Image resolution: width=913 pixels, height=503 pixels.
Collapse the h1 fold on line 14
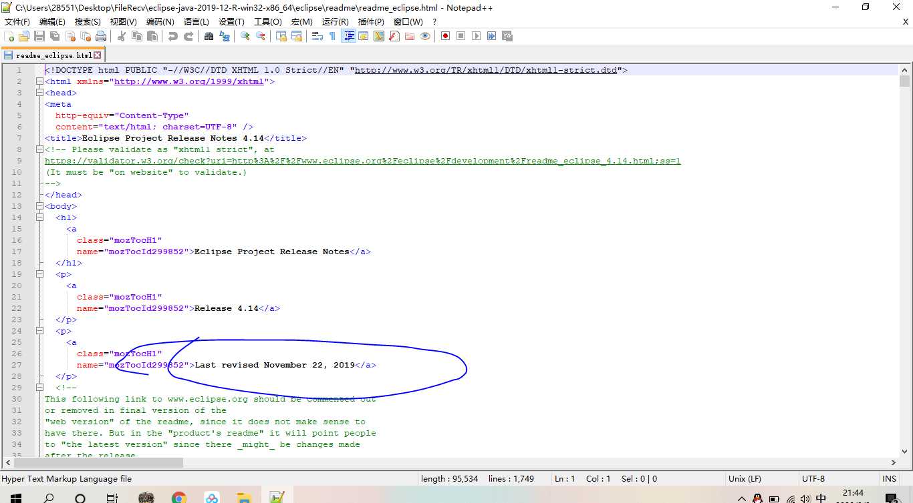pos(39,217)
